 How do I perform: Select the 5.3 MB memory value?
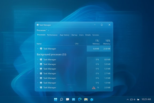click(107, 69)
